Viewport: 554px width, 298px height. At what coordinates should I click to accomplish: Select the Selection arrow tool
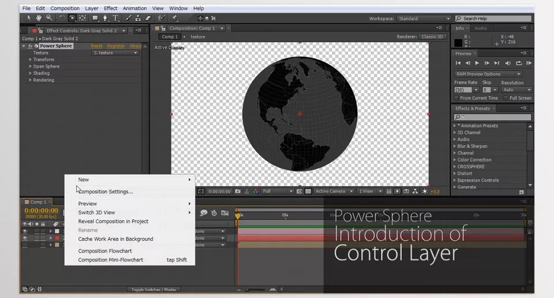coord(29,18)
